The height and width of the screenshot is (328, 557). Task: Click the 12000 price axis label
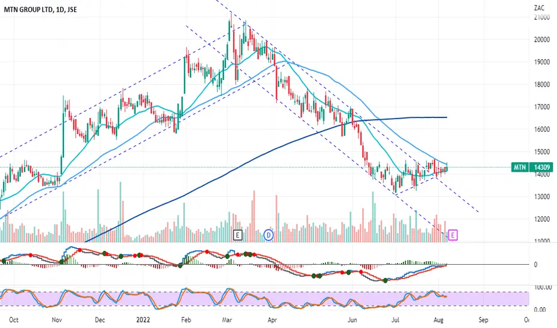coord(541,219)
